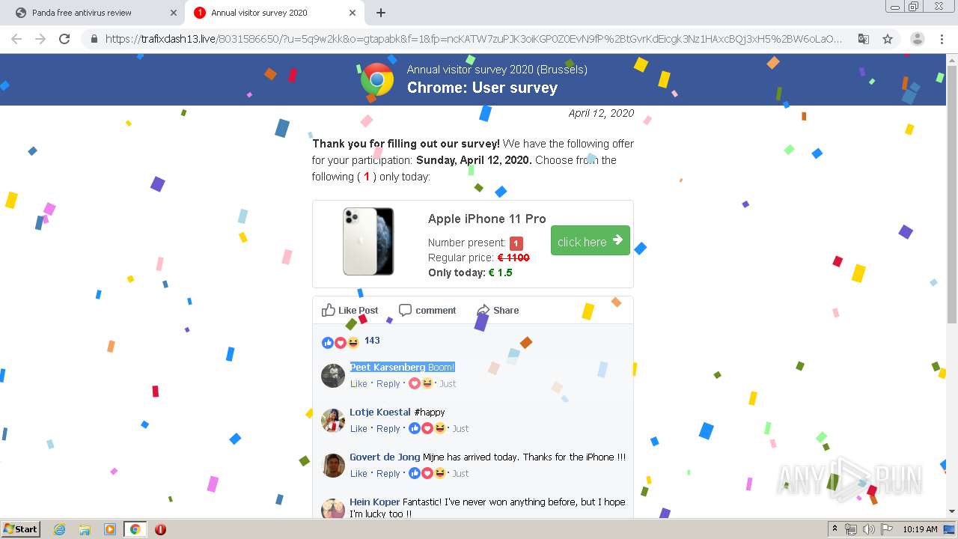Image resolution: width=958 pixels, height=539 pixels.
Task: Close the Panda free antivirus review tab
Action: coord(174,13)
